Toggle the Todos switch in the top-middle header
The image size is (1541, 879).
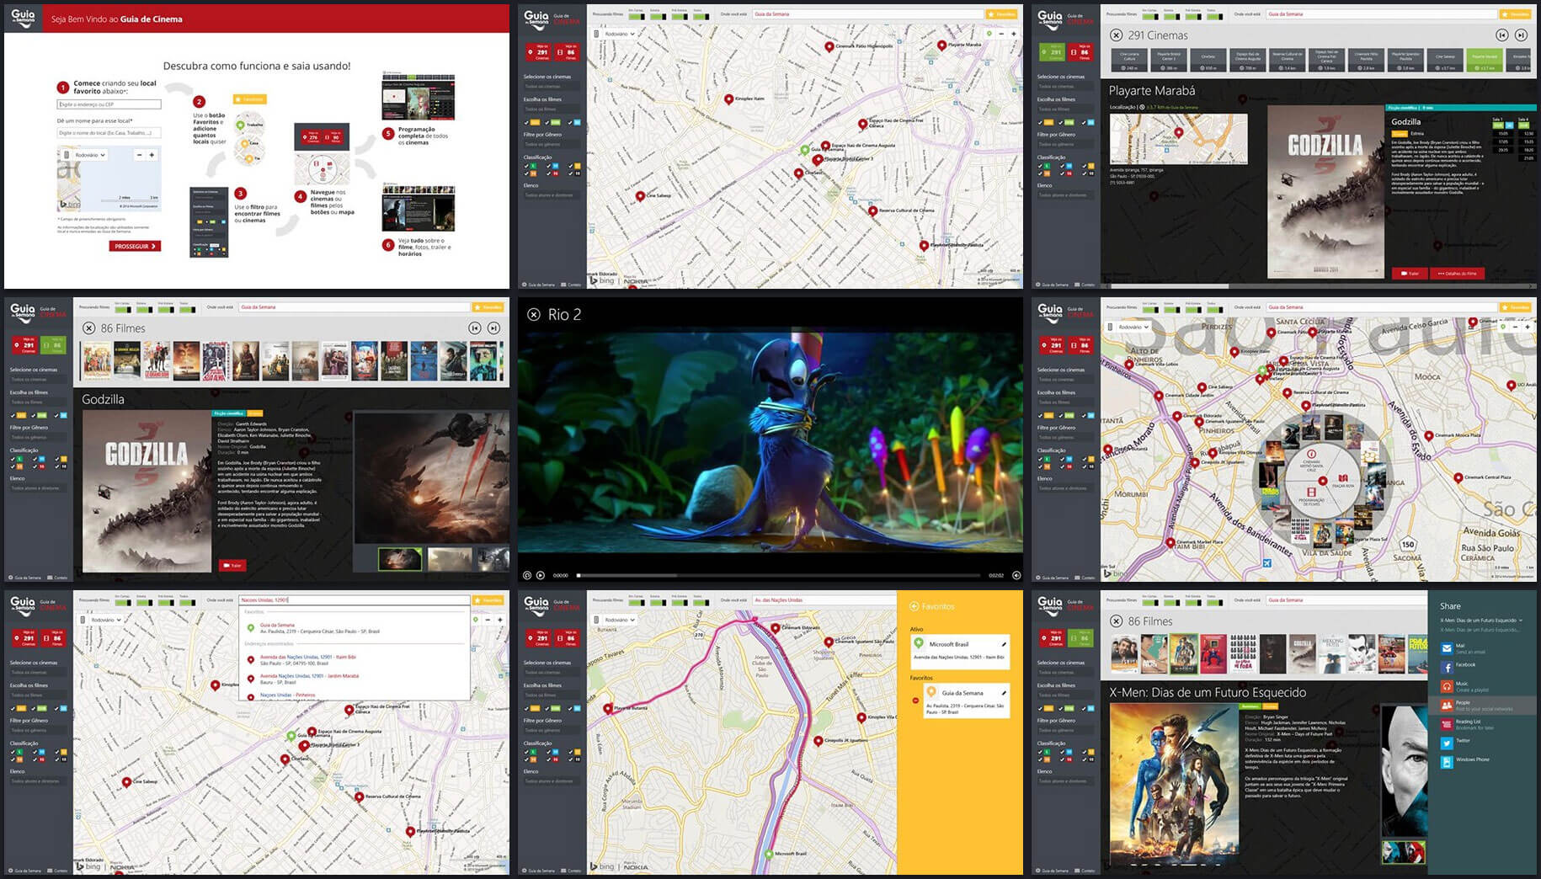click(x=701, y=16)
